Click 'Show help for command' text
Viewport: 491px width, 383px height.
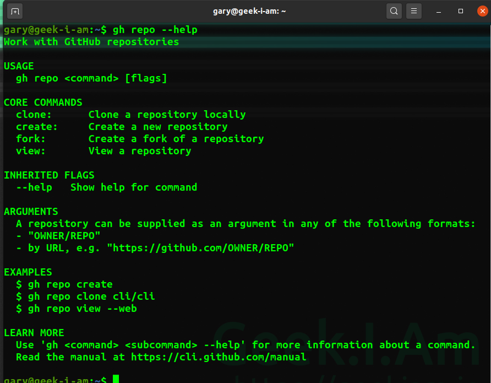tap(134, 187)
